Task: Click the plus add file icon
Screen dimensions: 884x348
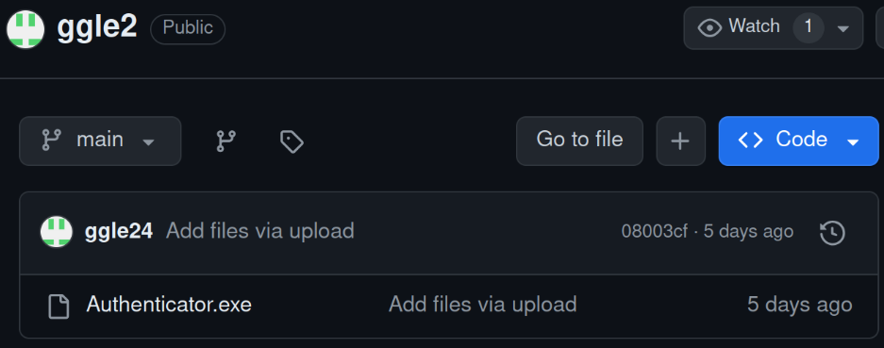Action: (x=680, y=141)
